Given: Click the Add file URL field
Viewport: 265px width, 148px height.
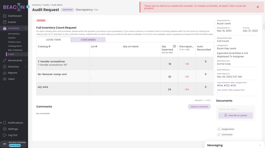Looking at the screenshot, I should click(235, 109).
